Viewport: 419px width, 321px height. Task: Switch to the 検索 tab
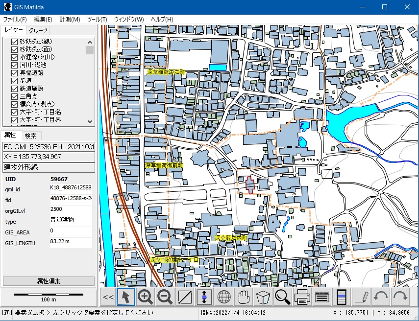click(x=30, y=136)
